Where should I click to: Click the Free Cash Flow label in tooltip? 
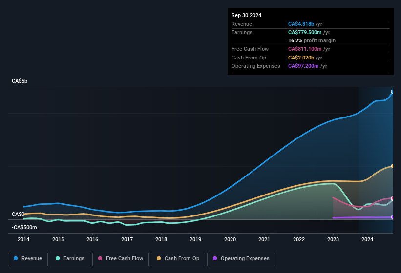point(250,49)
